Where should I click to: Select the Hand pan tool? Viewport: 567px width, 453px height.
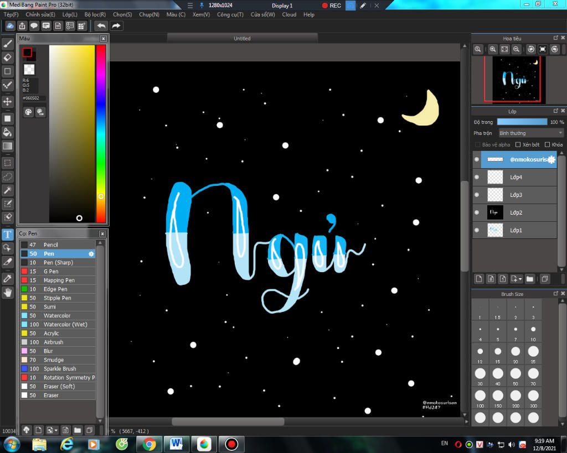8,292
